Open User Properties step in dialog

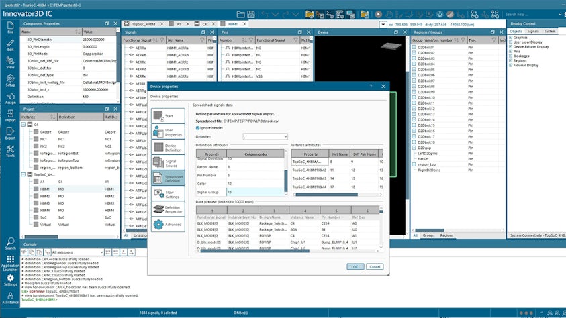click(x=168, y=132)
